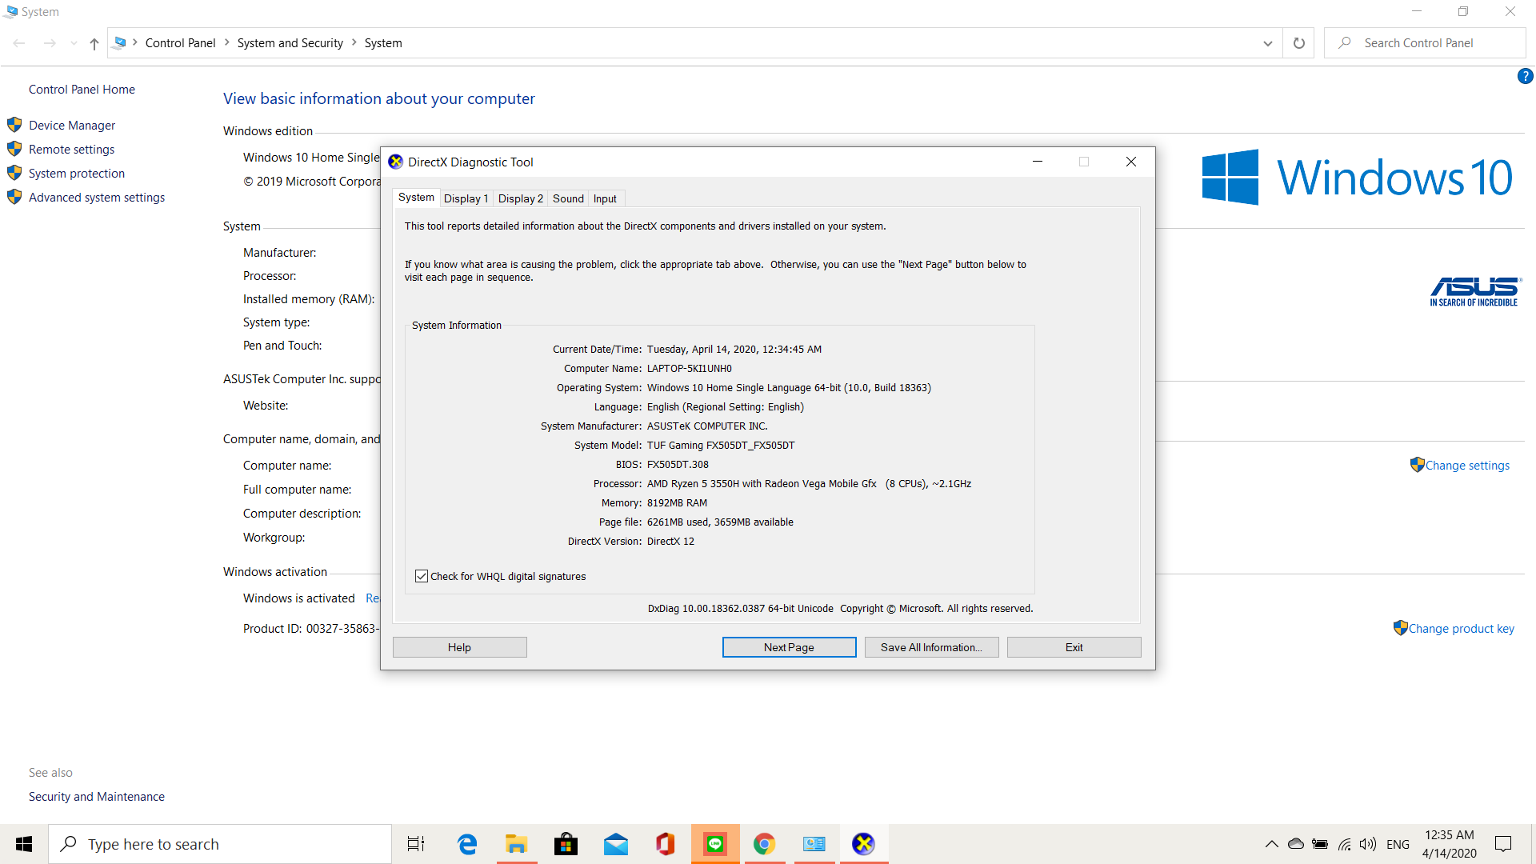The image size is (1536, 864).
Task: Open Device Manager shield link
Action: [72, 125]
